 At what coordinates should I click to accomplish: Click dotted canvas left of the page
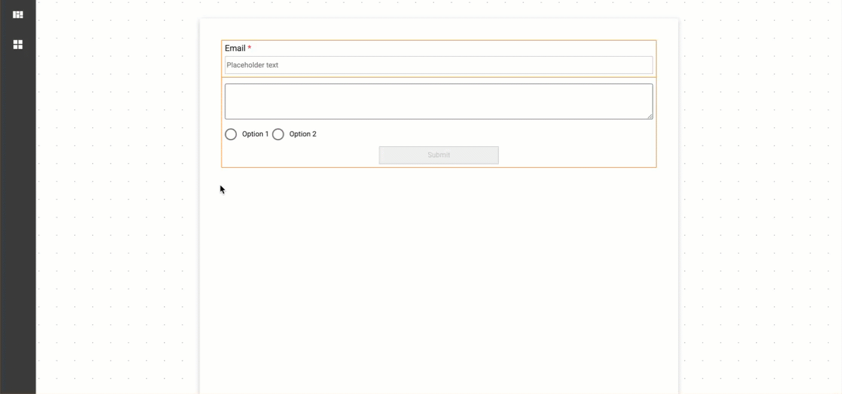coord(120,209)
